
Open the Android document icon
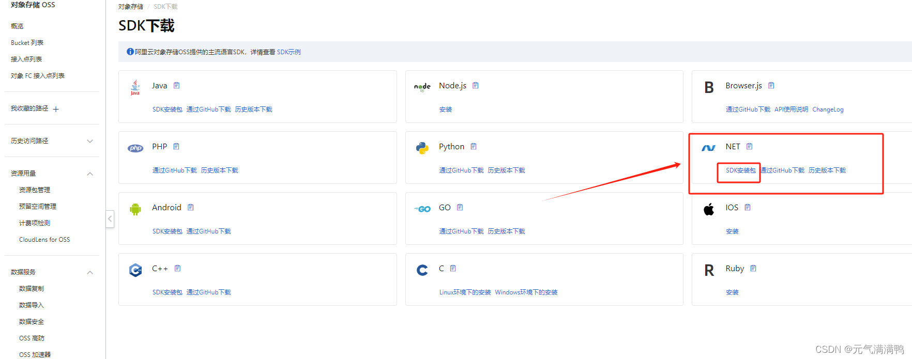(x=191, y=208)
